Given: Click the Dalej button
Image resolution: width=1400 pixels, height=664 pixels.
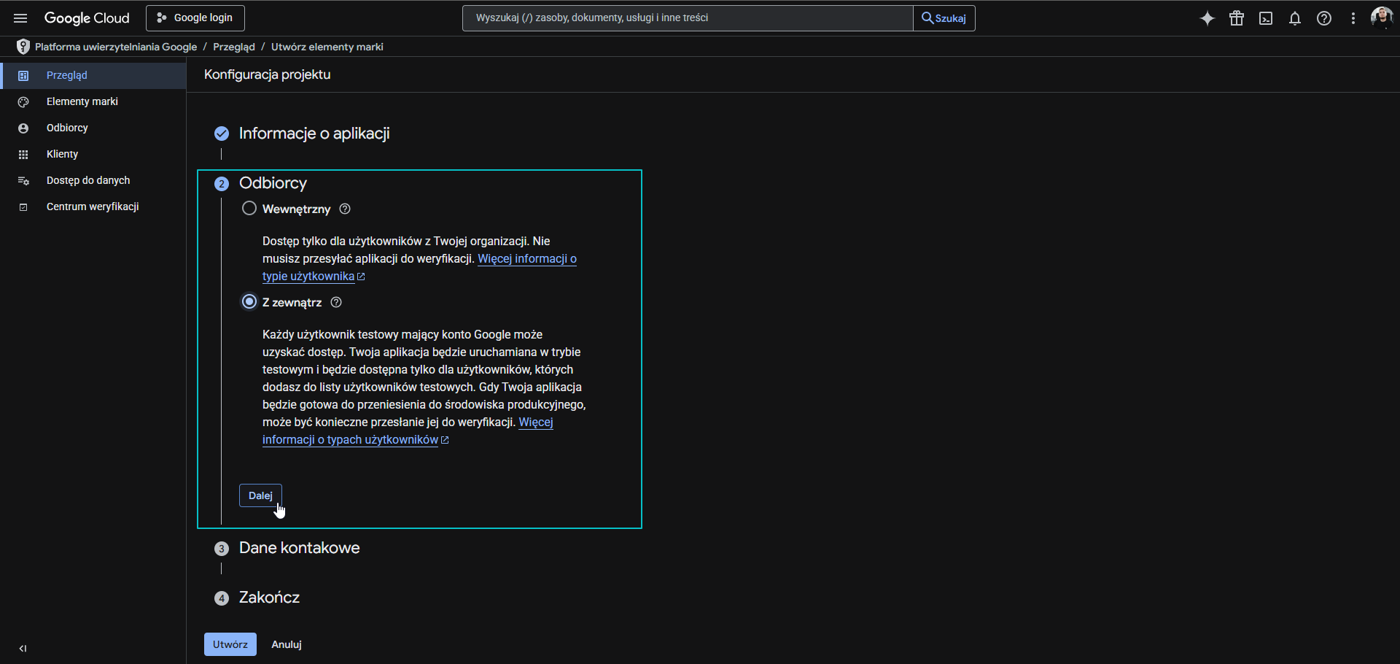Looking at the screenshot, I should [x=260, y=495].
